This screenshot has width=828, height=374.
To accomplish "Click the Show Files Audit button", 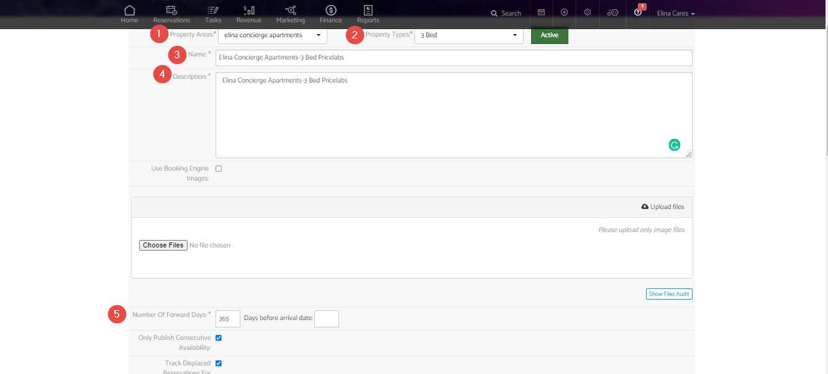I will [668, 294].
